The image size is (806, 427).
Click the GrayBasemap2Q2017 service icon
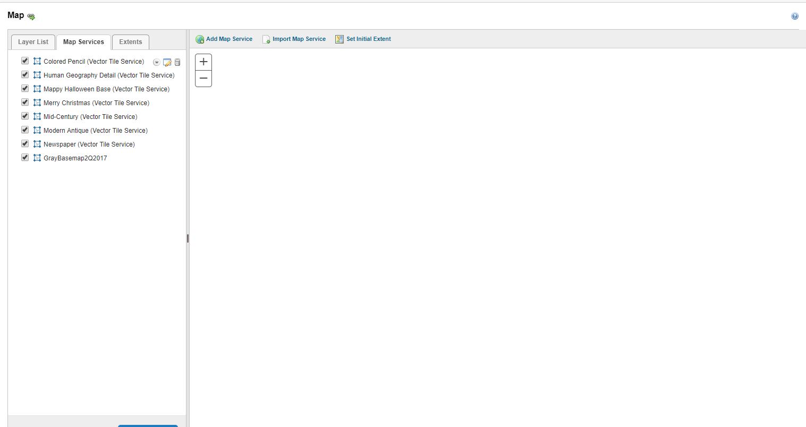point(37,158)
